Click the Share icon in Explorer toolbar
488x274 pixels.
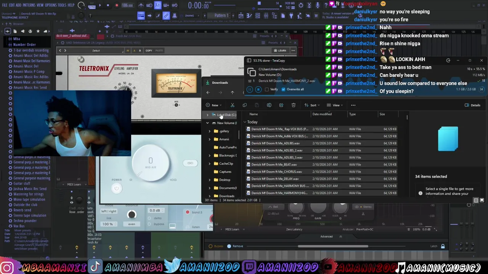pos(281,105)
